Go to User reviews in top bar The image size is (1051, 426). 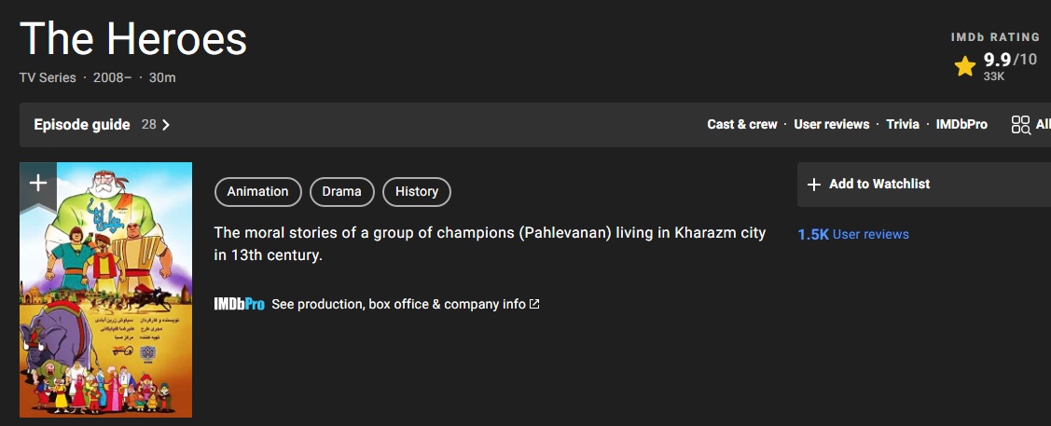(x=831, y=125)
